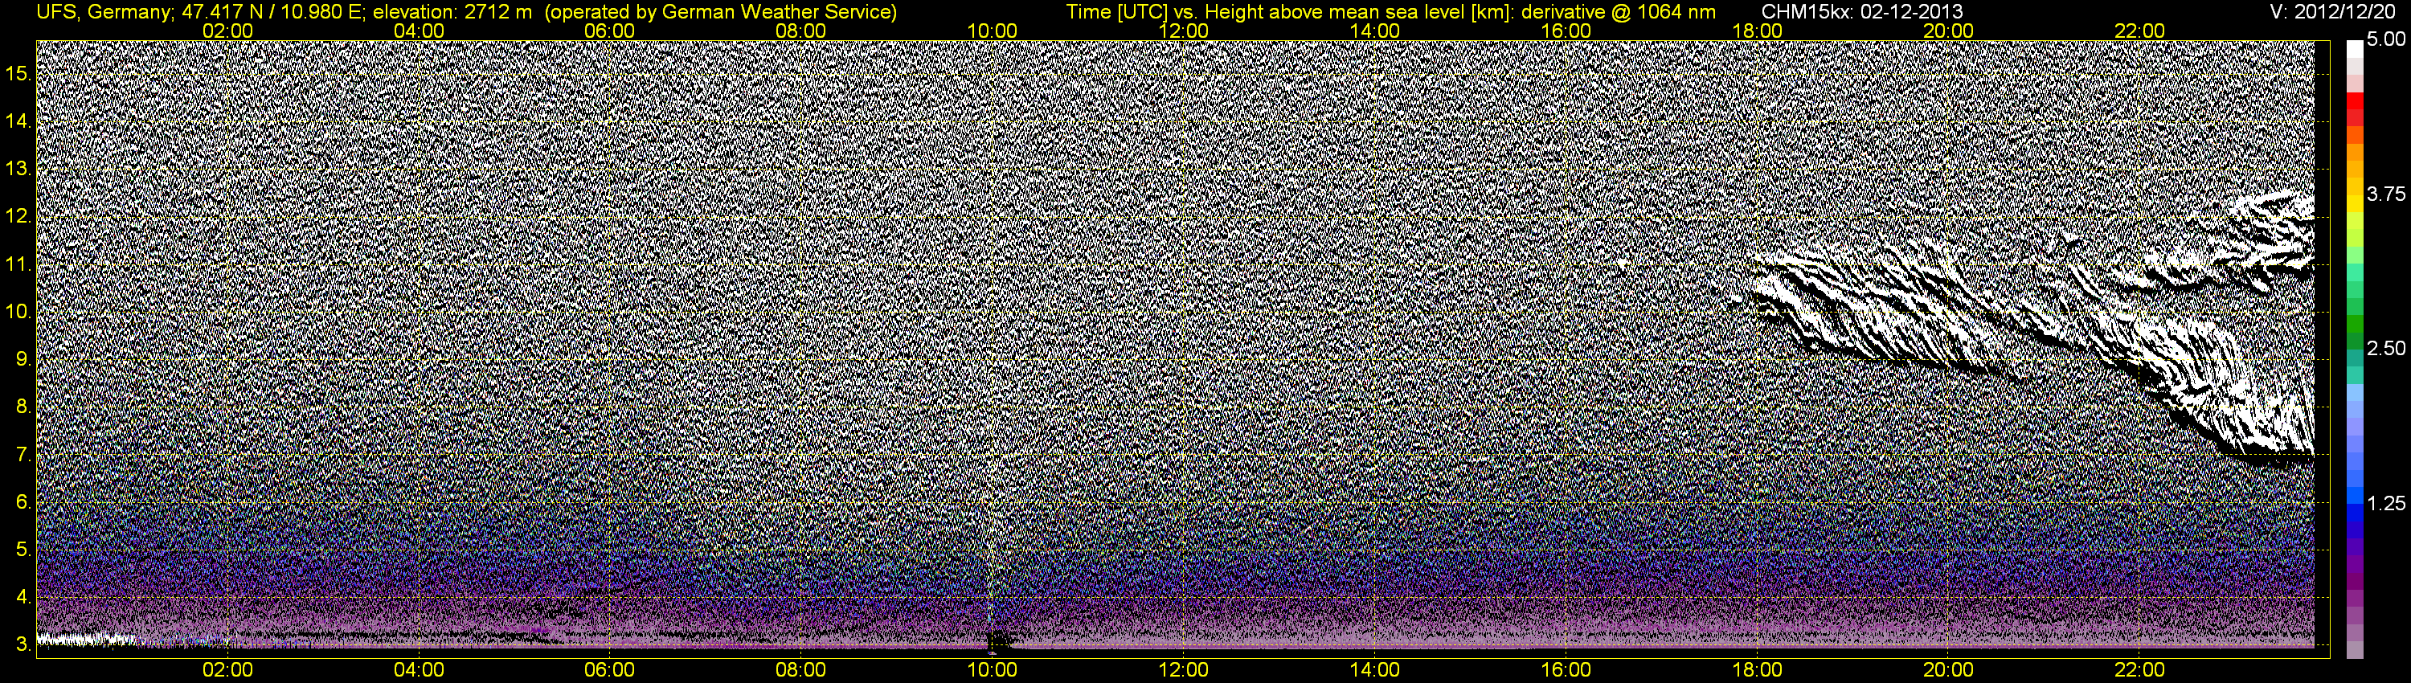Click the 'operated by German Weather Service' text
This screenshot has height=683, width=2411.
(x=721, y=11)
